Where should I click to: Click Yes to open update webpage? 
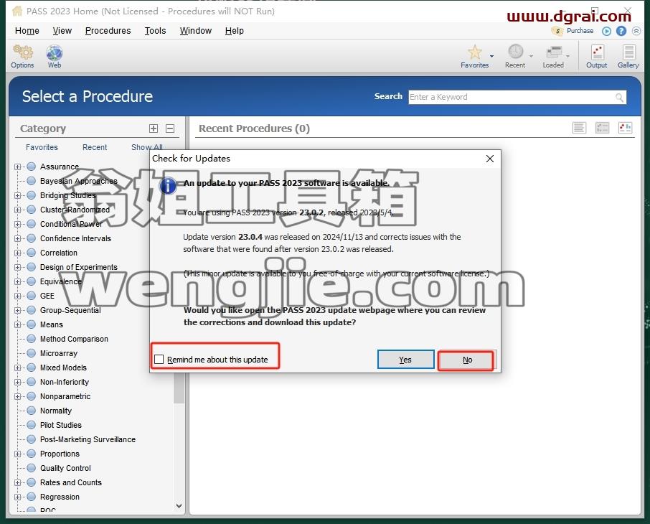[405, 360]
